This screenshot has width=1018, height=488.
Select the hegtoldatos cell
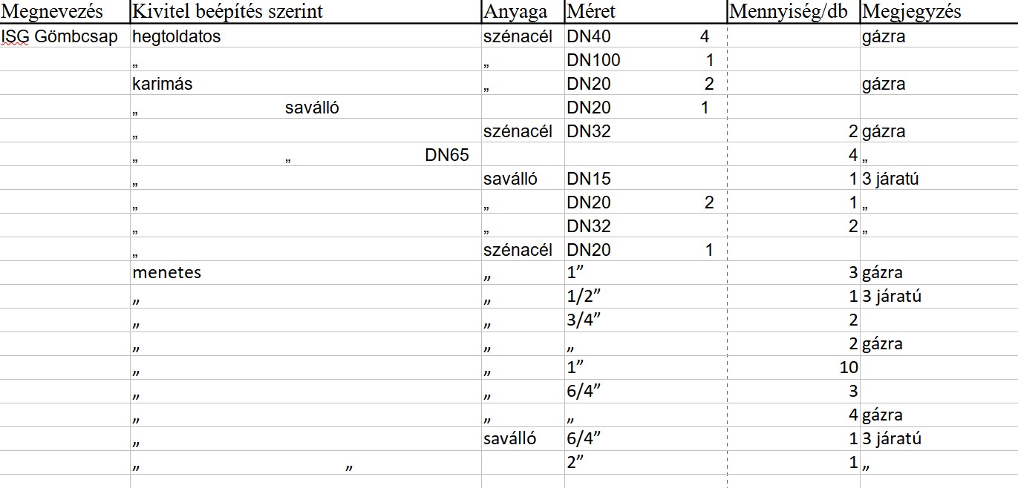177,36
